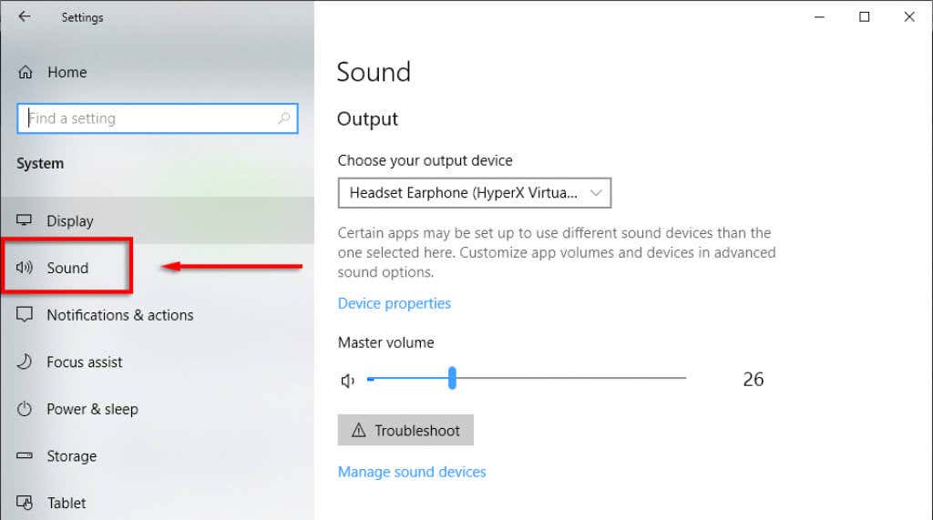Go to Power & sleep settings
933x520 pixels.
tap(92, 410)
